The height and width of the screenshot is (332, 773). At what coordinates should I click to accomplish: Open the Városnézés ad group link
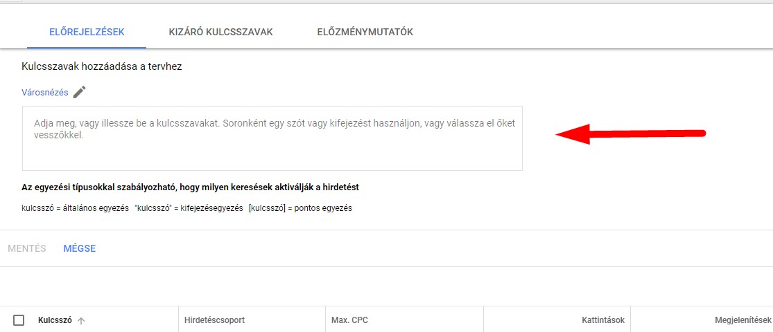(x=45, y=93)
